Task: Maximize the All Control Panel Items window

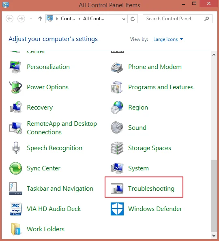Action: [194, 3]
